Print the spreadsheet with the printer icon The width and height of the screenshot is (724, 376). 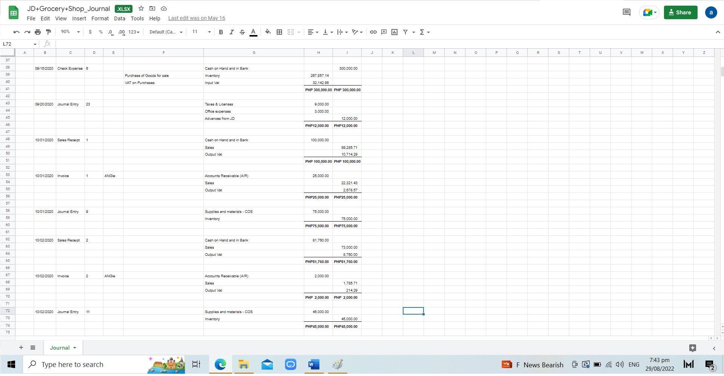[38, 32]
